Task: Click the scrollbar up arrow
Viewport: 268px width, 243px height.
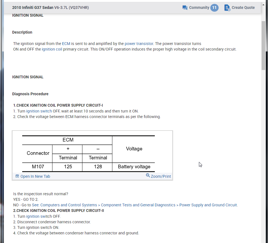Action: tap(263, 4)
